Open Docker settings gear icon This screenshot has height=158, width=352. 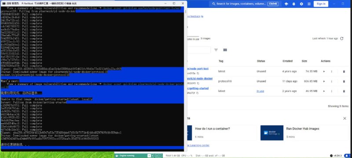pyautogui.click(x=301, y=4)
